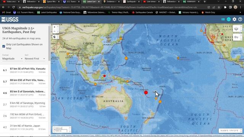The image size is (244, 137).
Task: Switch to the Space Weather tab
Action: click(51, 2)
